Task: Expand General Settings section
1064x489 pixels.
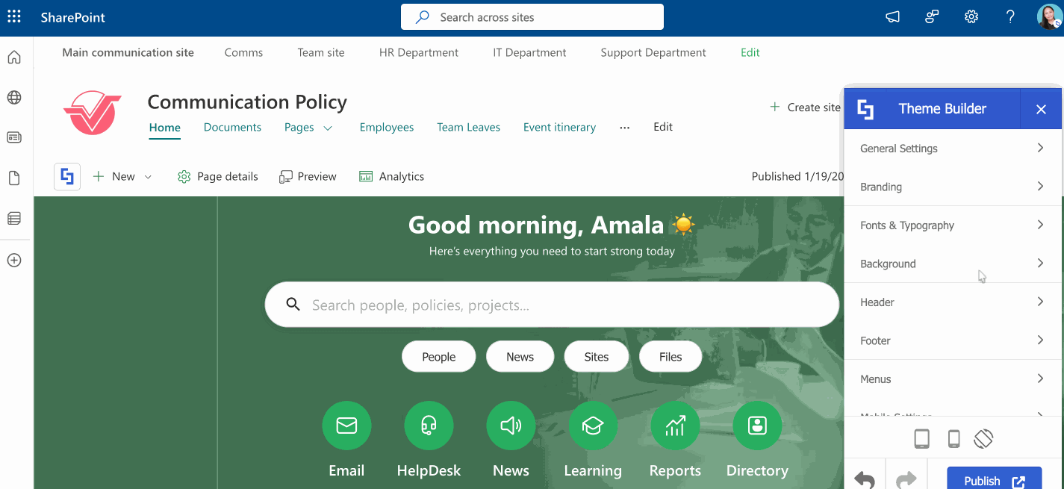Action: (953, 149)
